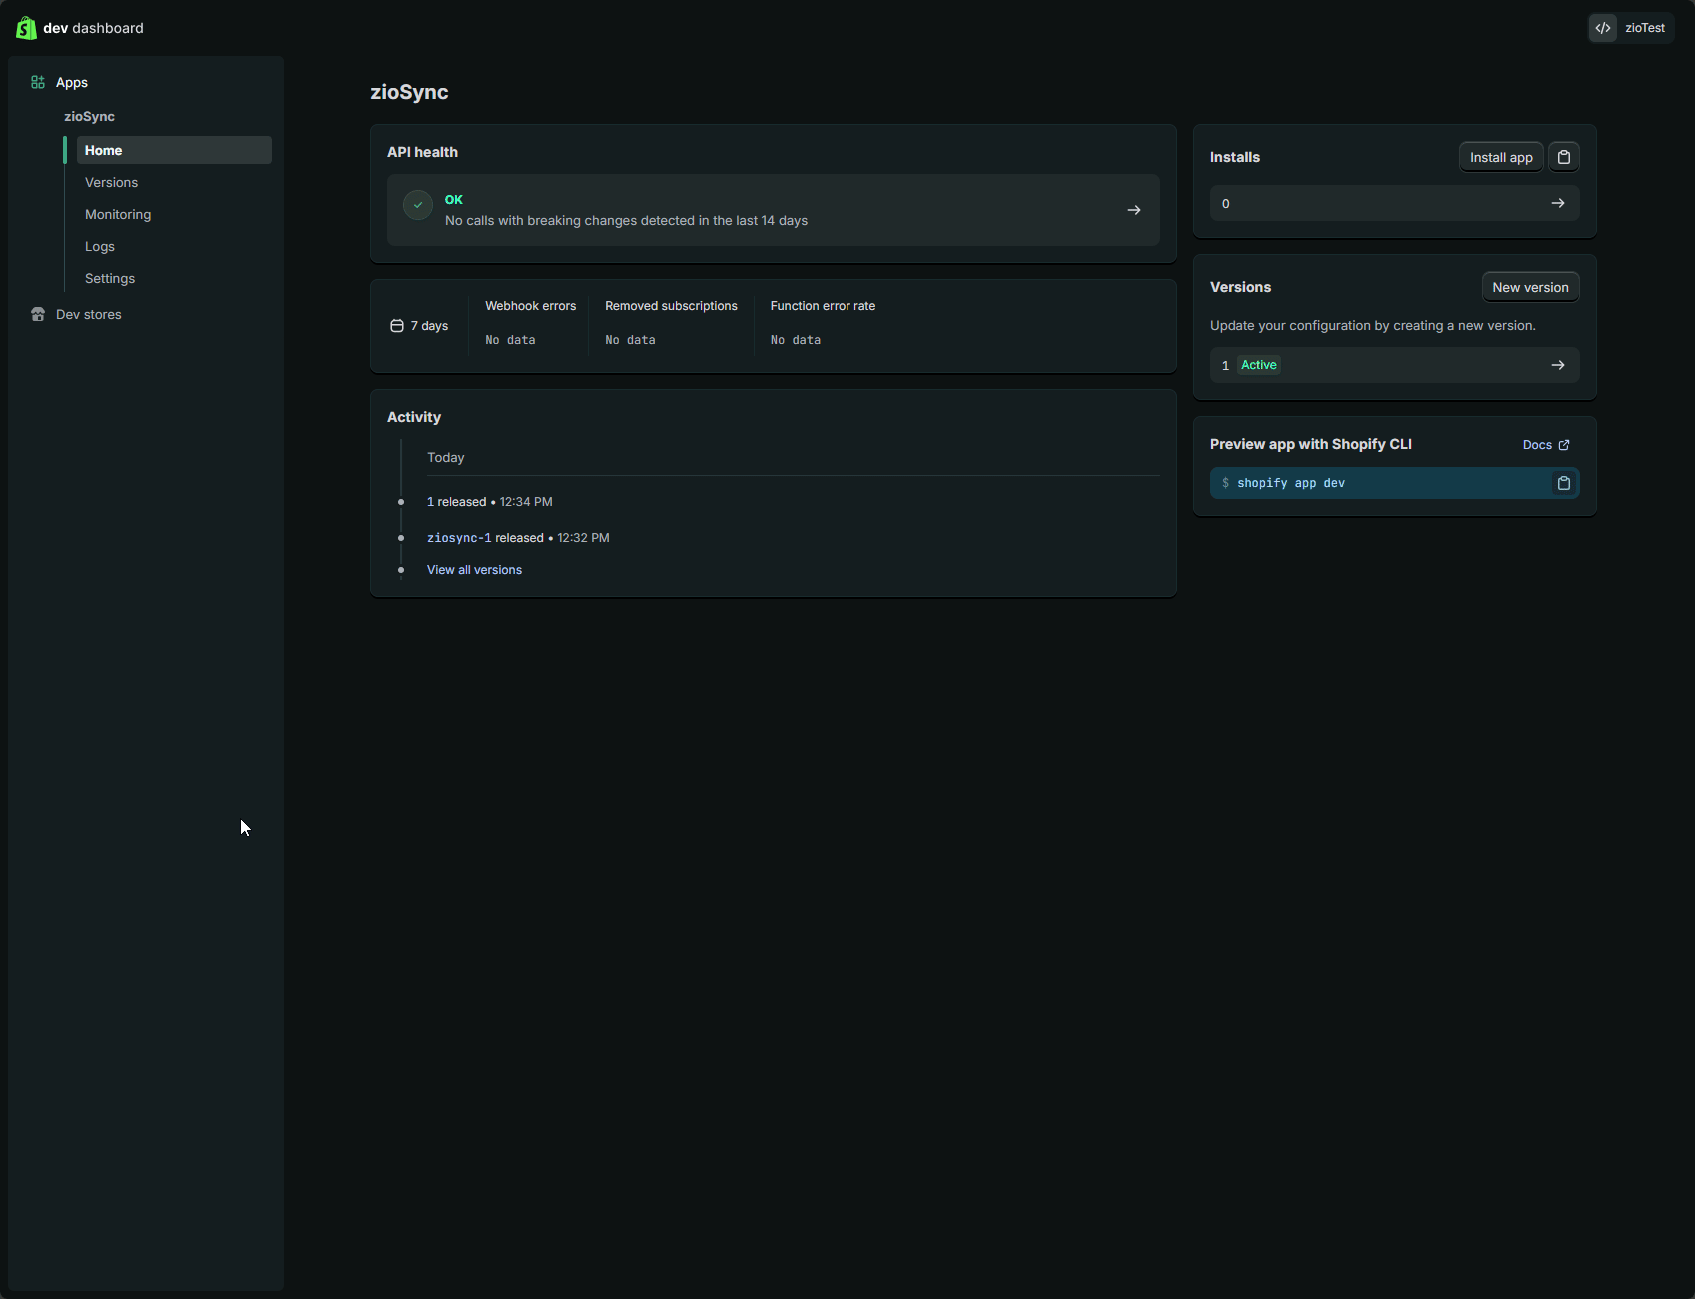This screenshot has height=1299, width=1695.
Task: Open Logs in the sidebar
Action: [x=100, y=246]
